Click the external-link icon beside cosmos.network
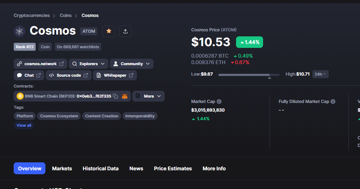360x189 pixels. (62, 64)
